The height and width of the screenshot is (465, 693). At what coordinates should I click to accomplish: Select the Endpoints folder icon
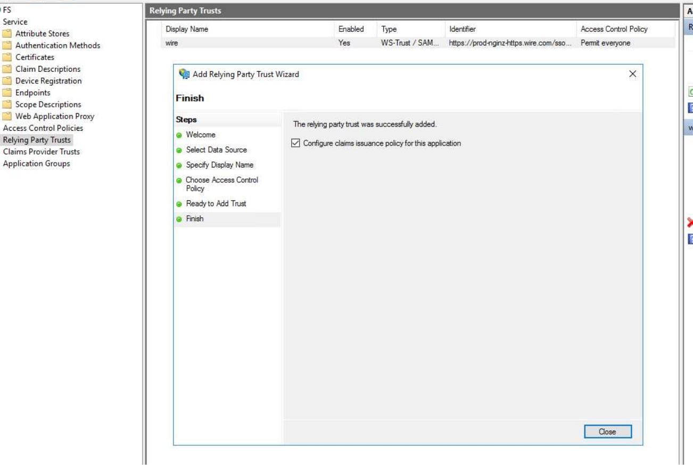7,92
